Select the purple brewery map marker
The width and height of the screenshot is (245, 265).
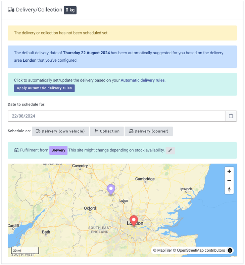click(x=111, y=189)
